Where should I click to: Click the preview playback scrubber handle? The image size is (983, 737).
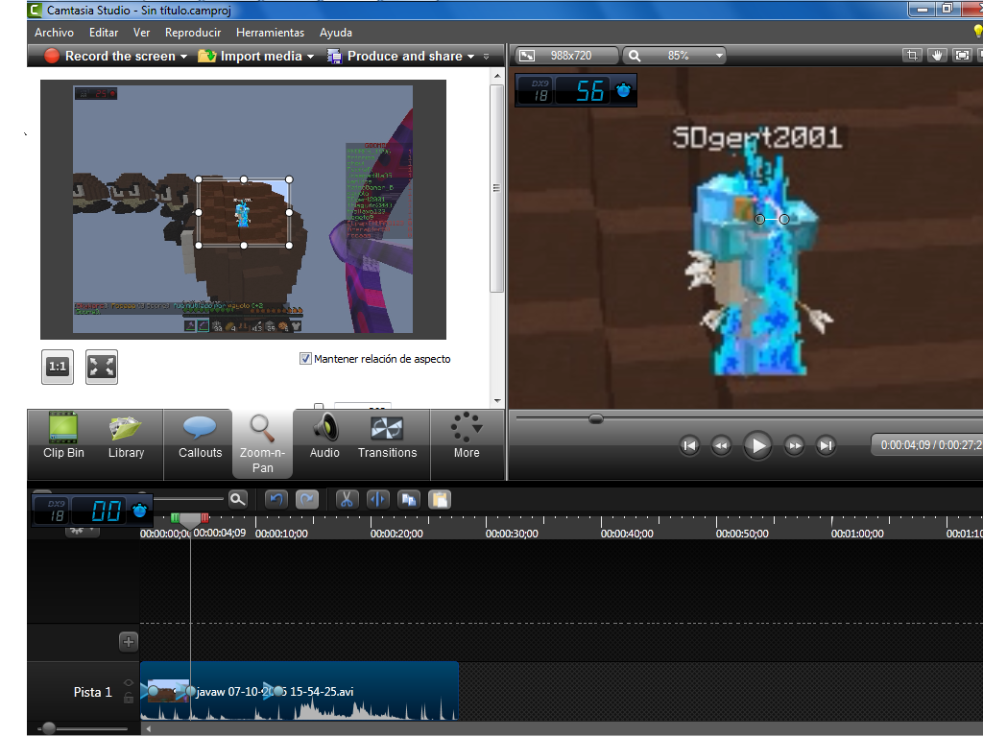[596, 418]
